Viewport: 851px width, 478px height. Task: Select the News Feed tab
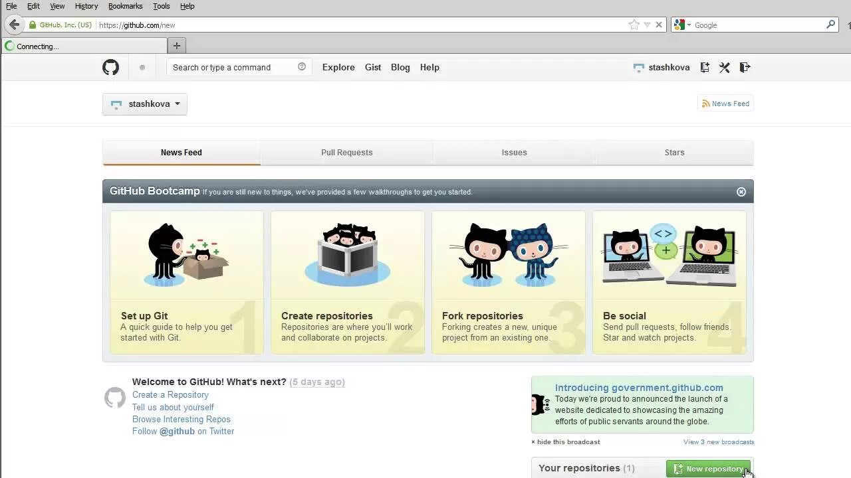click(182, 152)
